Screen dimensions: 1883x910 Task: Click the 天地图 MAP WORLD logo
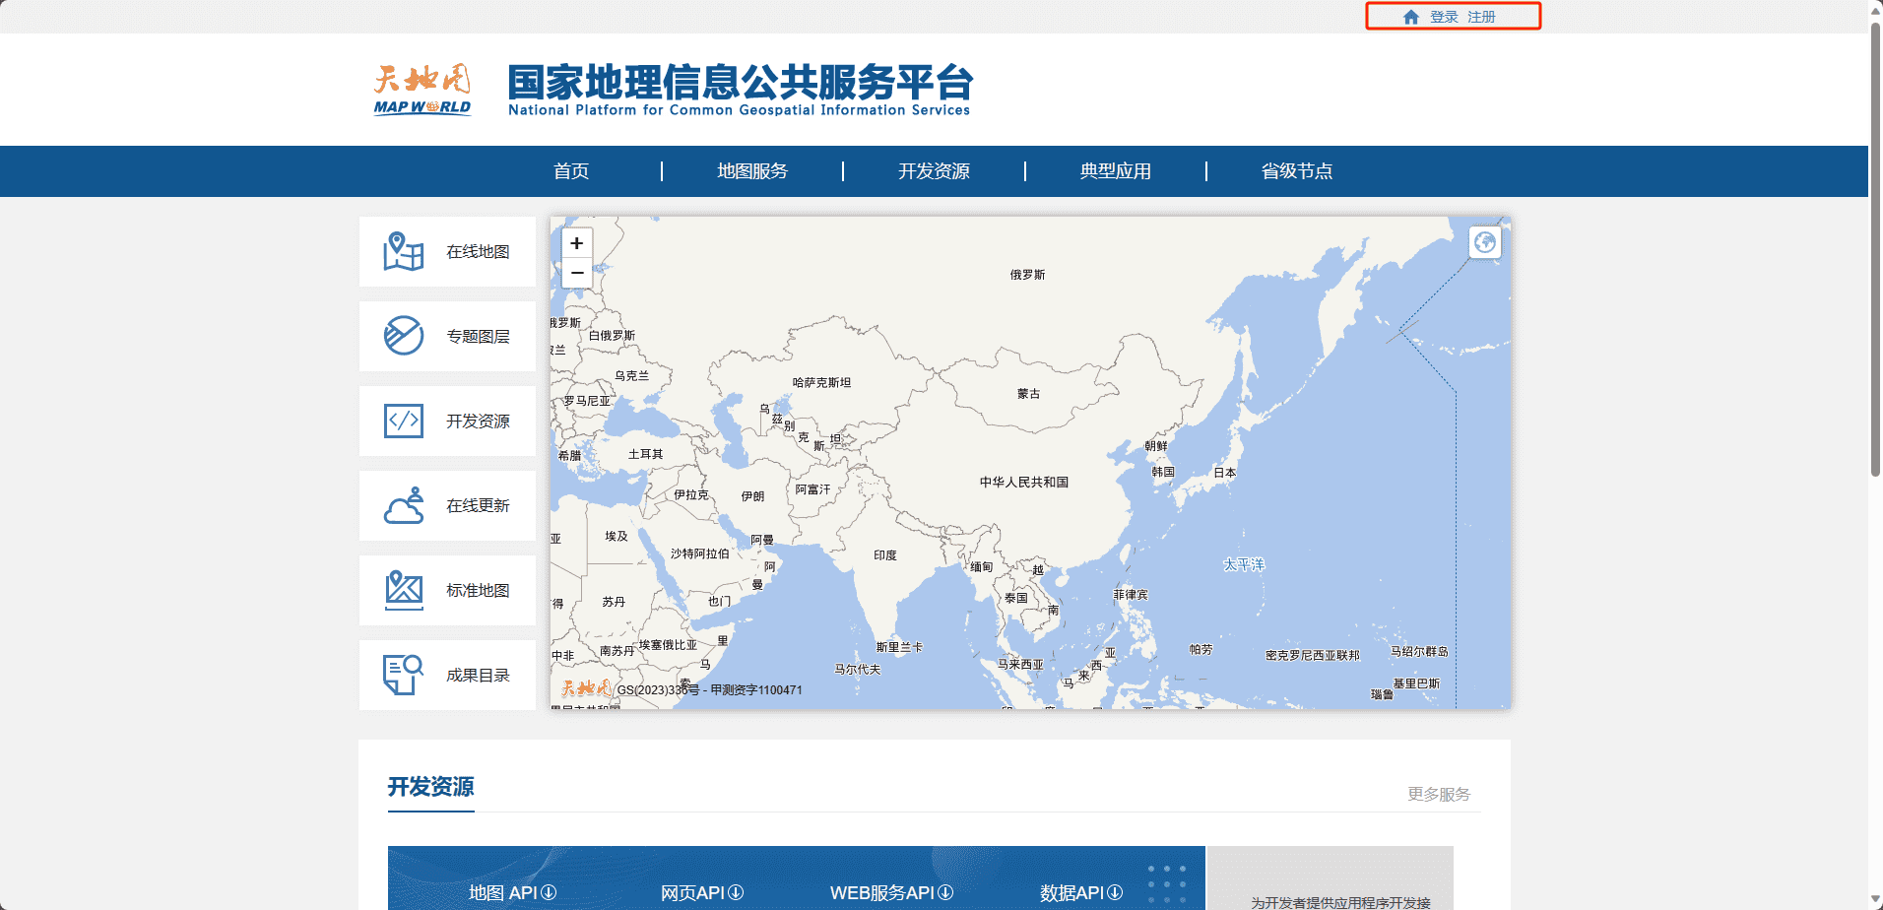point(422,90)
